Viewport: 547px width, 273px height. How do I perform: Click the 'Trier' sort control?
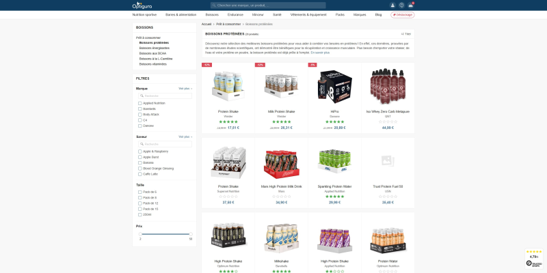pyautogui.click(x=405, y=34)
